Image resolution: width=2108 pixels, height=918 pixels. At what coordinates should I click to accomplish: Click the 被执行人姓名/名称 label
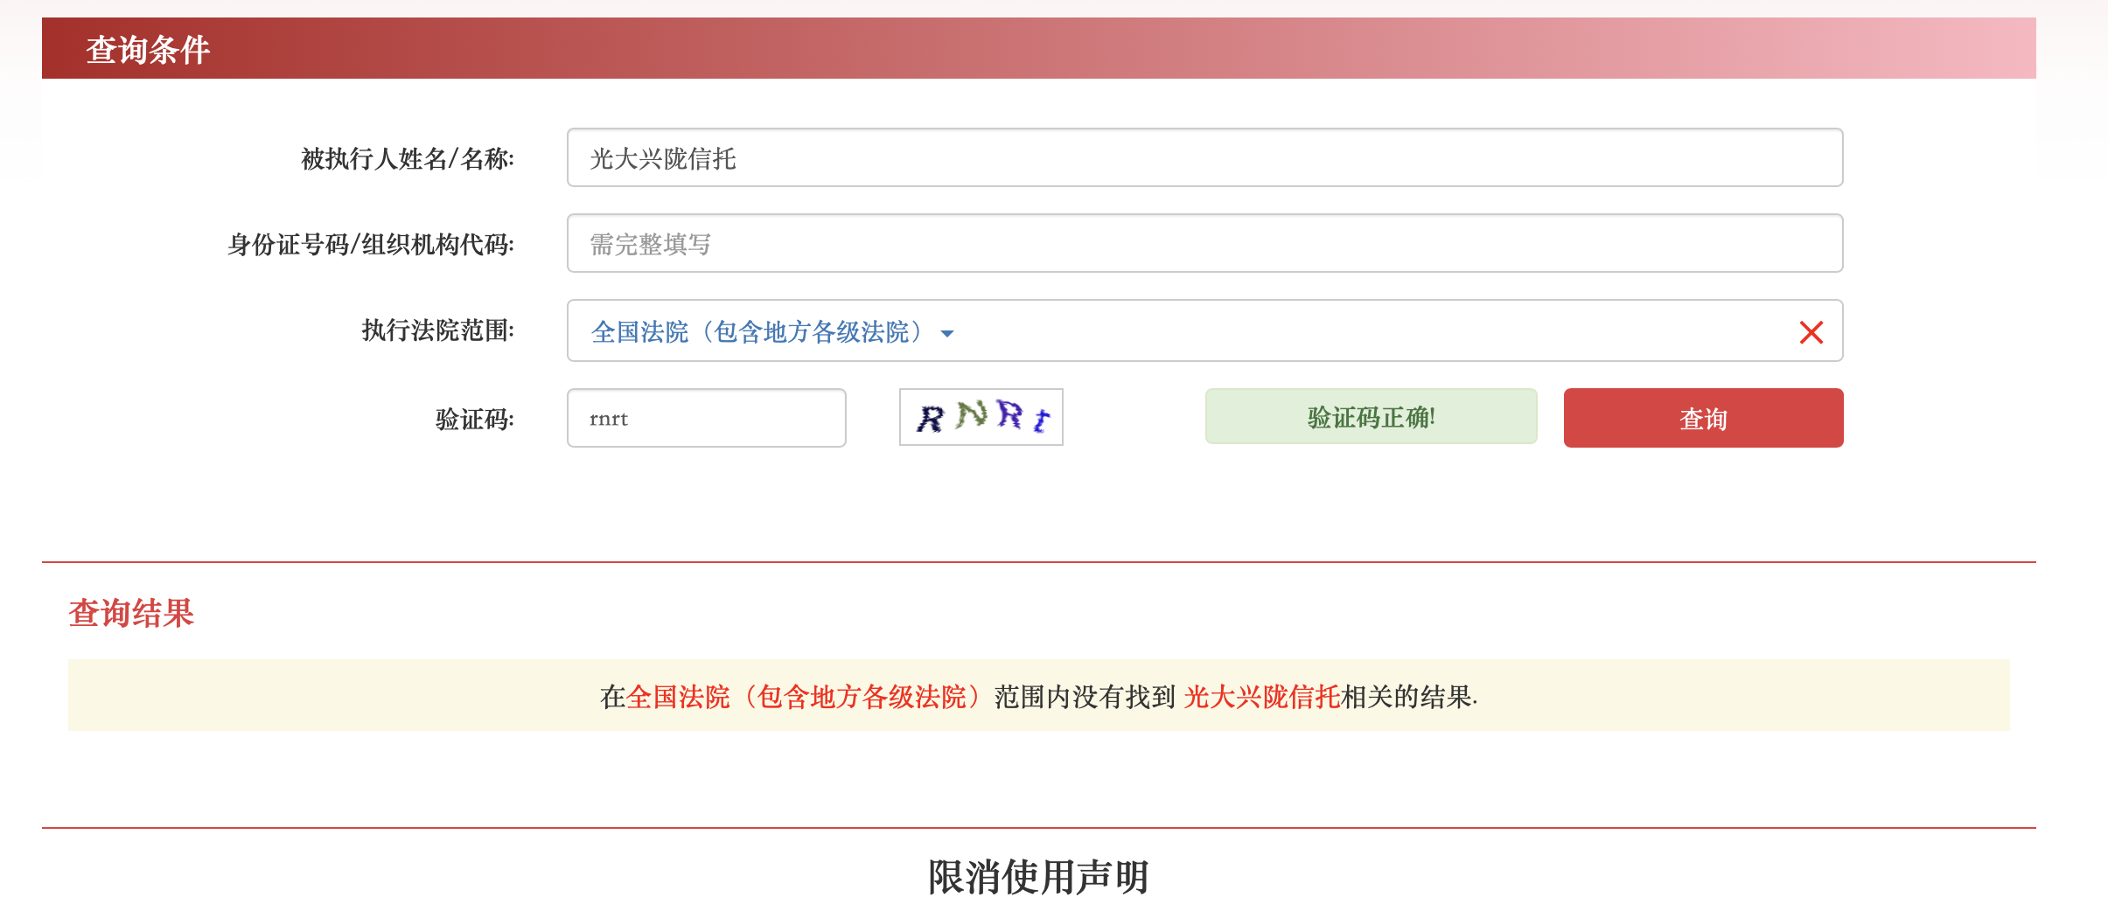click(x=408, y=159)
